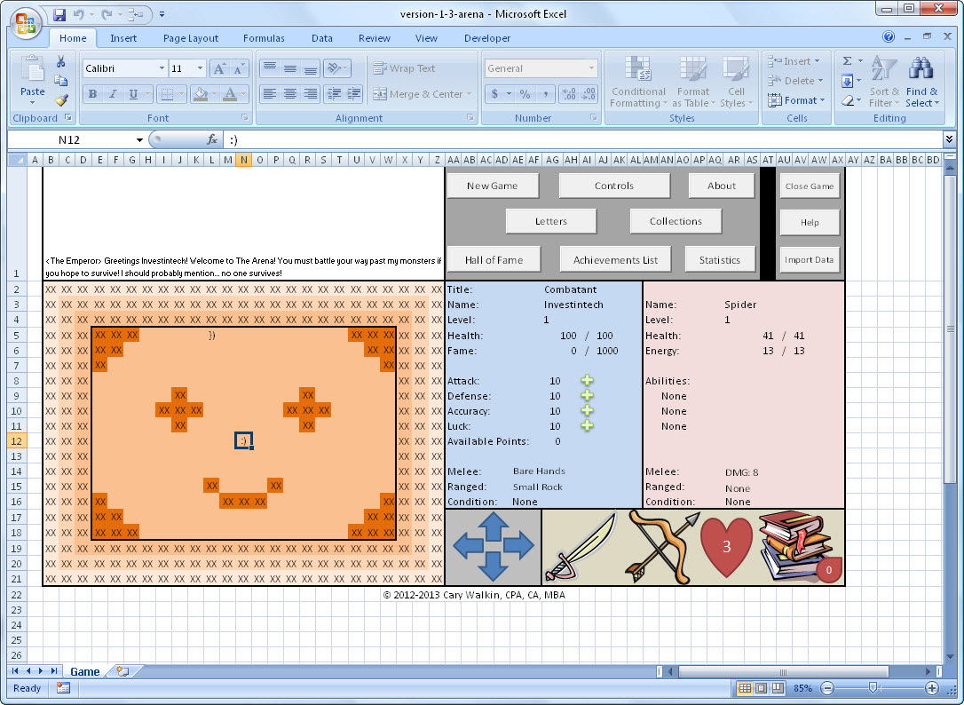964x705 pixels.
Task: Add a point to Attack
Action: click(x=587, y=380)
